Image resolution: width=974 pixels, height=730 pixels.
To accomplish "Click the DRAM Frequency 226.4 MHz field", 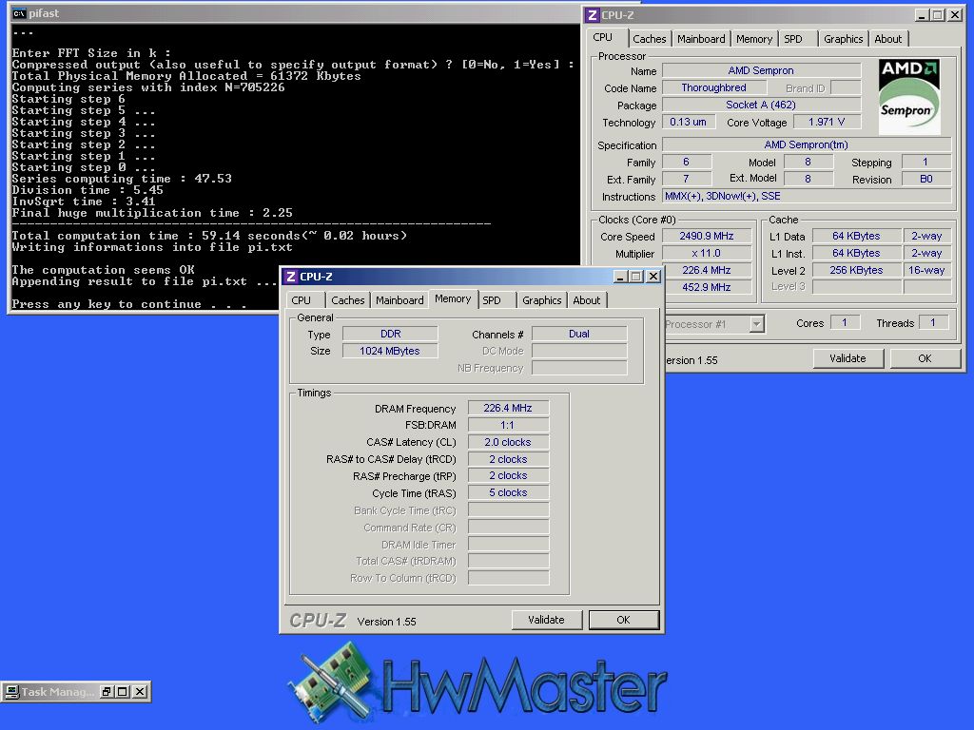I will pos(508,409).
